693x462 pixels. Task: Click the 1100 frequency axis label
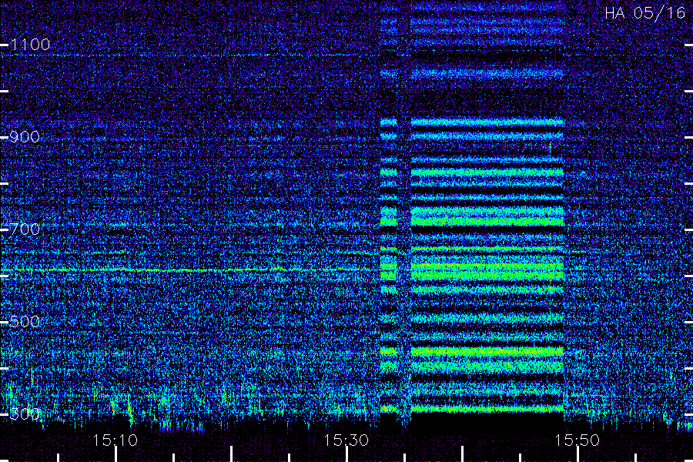(x=30, y=44)
